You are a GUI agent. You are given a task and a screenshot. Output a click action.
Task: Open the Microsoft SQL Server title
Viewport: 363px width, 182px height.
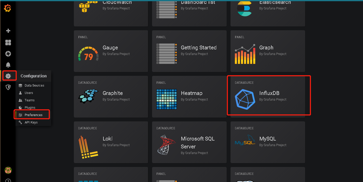point(198,143)
